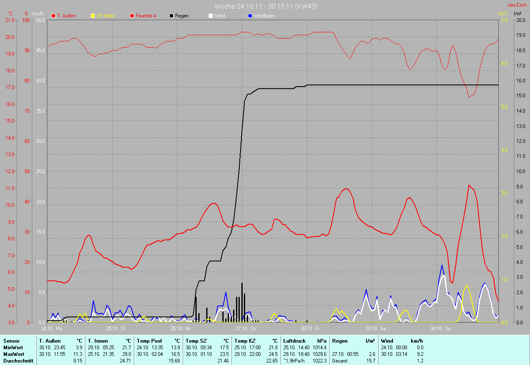Click the timestamp '30.10. 03:14'
The width and height of the screenshot is (530, 365).
tap(394, 354)
